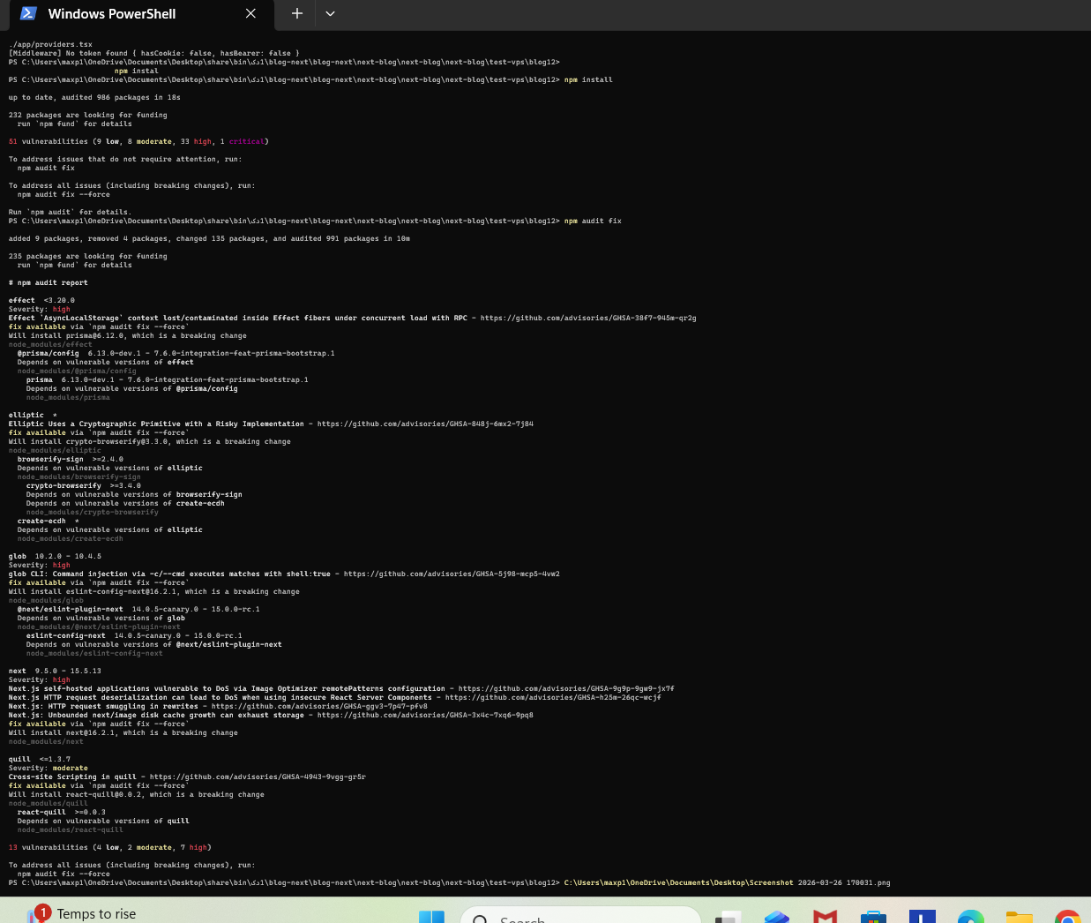The height and width of the screenshot is (923, 1091).
Task: Click the 'Severity: moderate' line
Action: [48, 768]
